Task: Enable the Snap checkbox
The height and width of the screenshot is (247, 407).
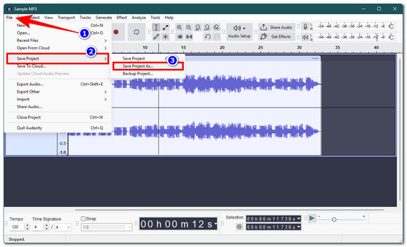Action: (83, 219)
